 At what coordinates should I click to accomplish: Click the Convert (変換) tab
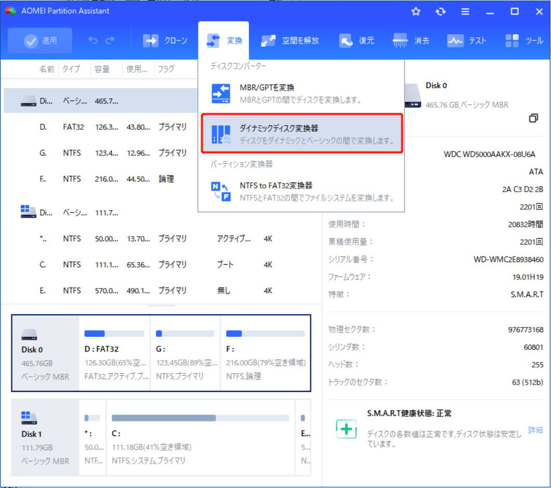click(x=224, y=40)
